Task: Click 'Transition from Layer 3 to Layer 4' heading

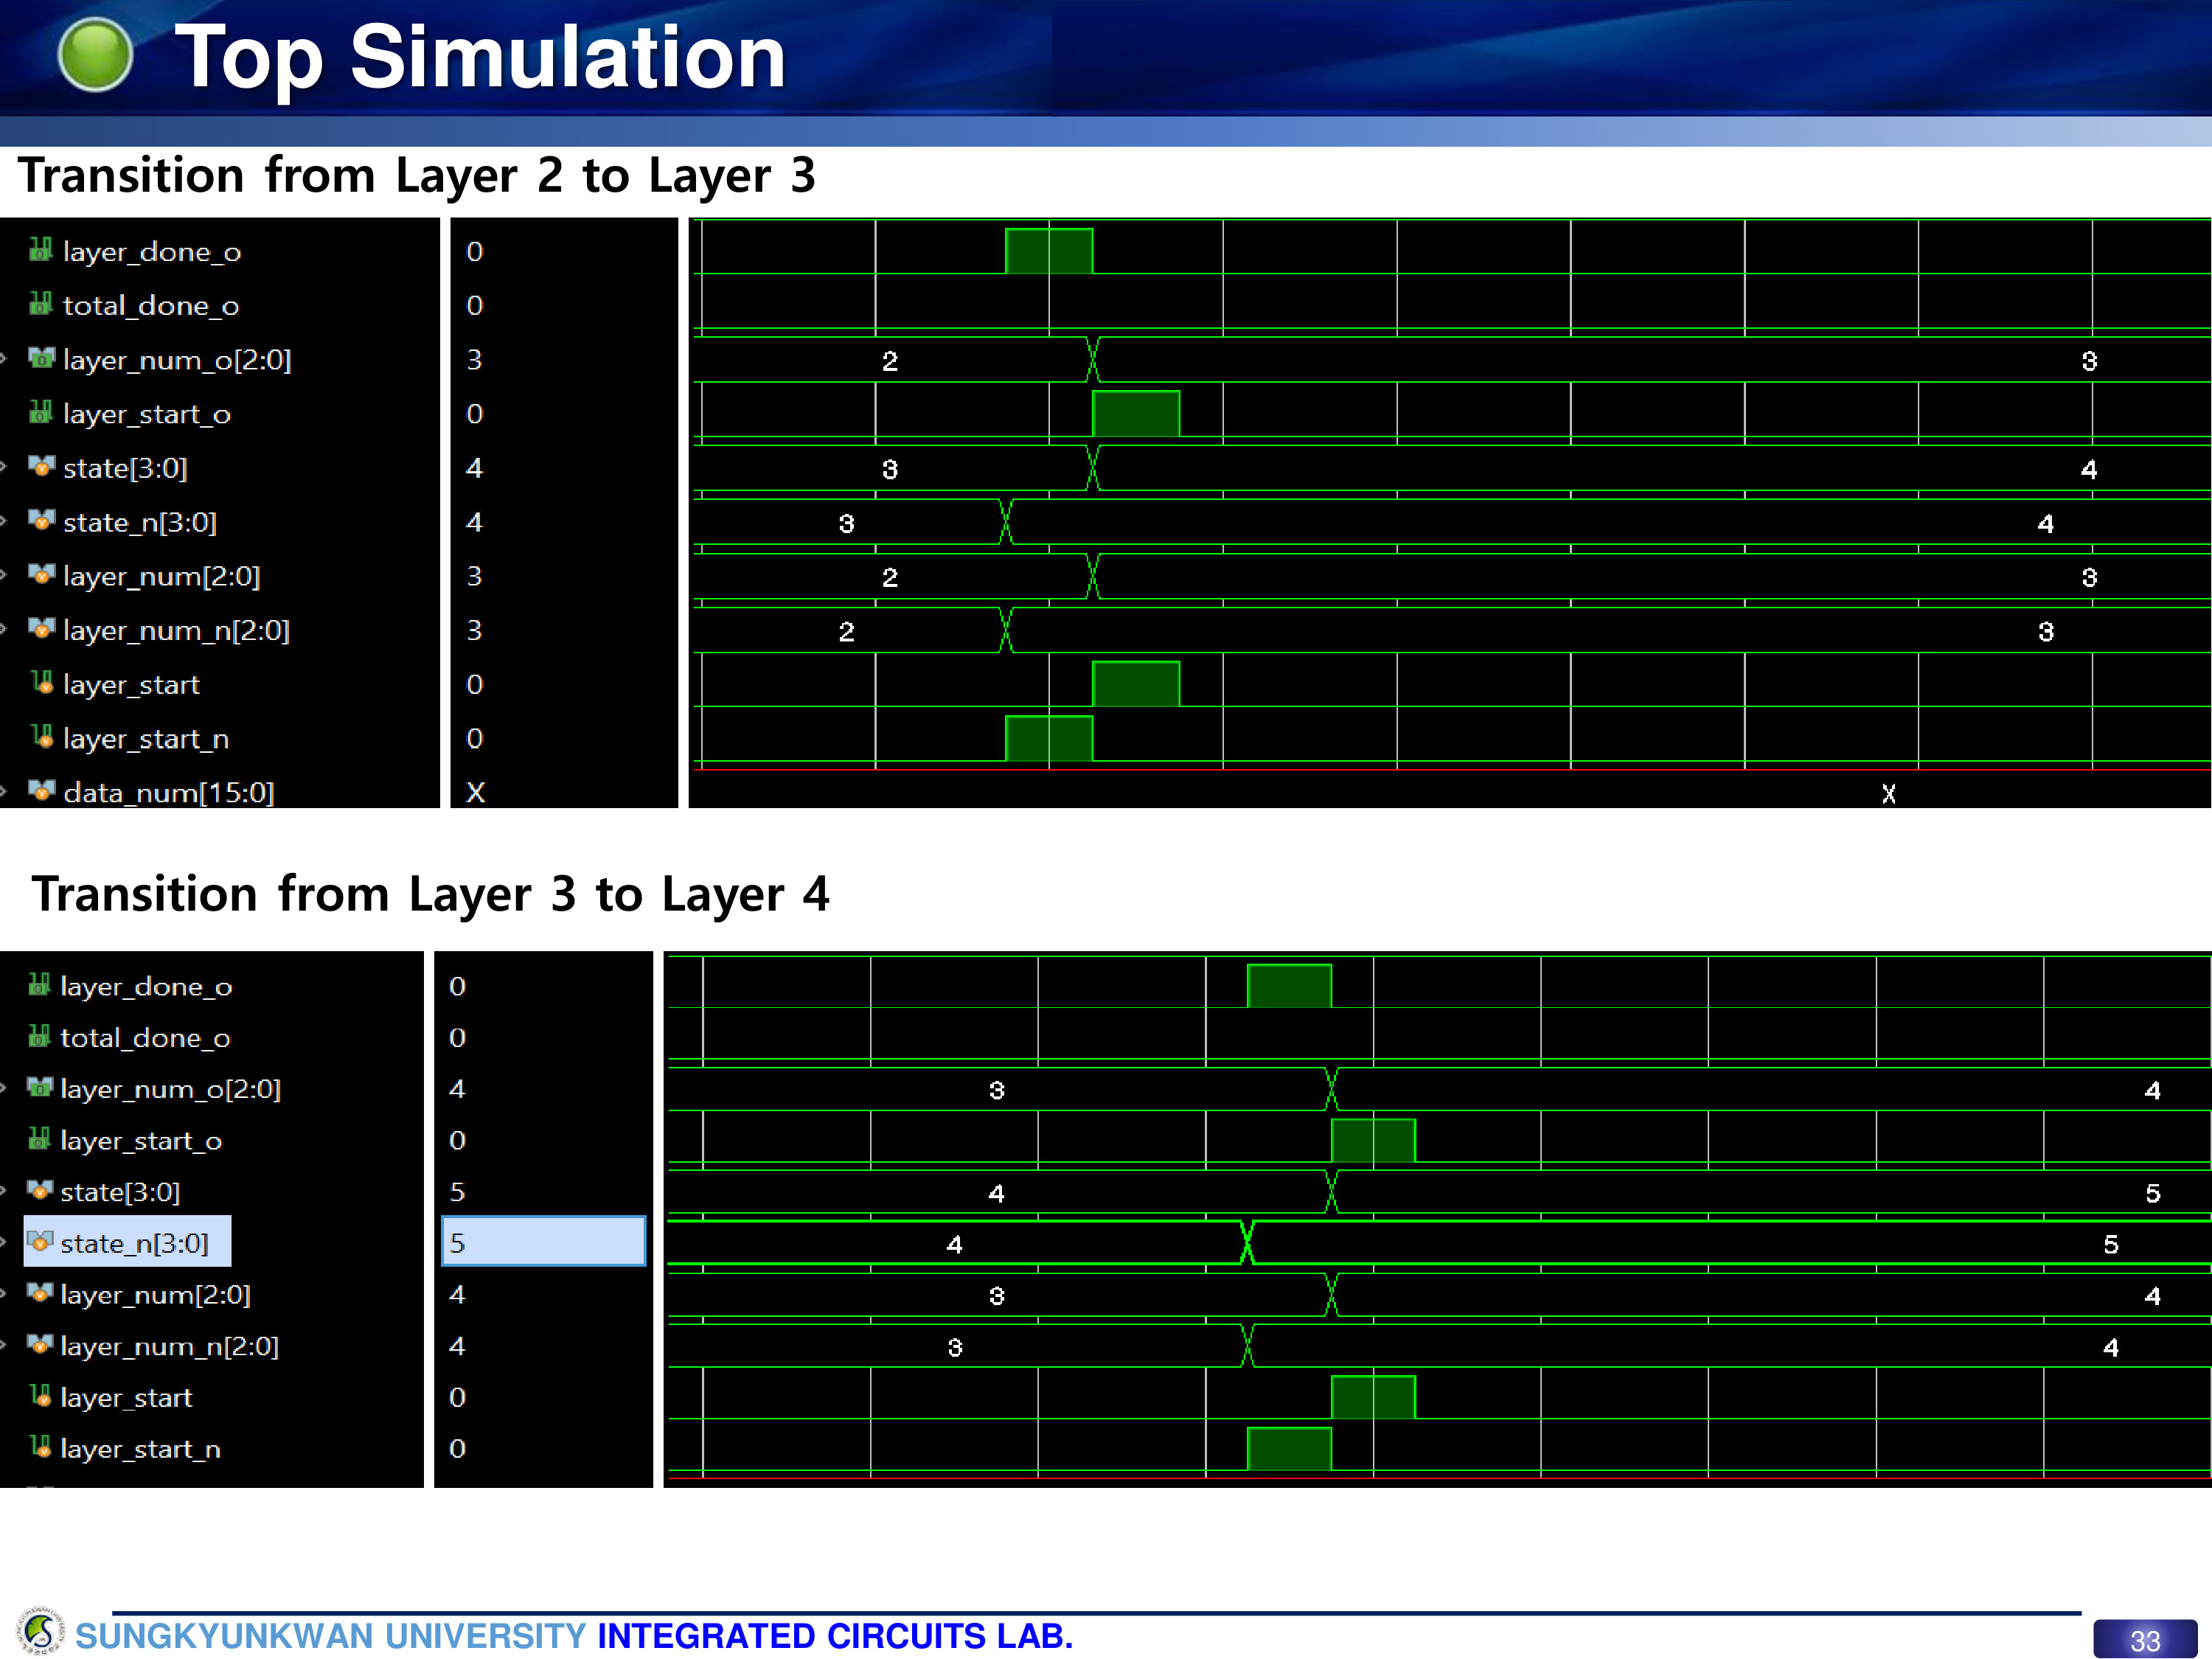Action: (x=430, y=894)
